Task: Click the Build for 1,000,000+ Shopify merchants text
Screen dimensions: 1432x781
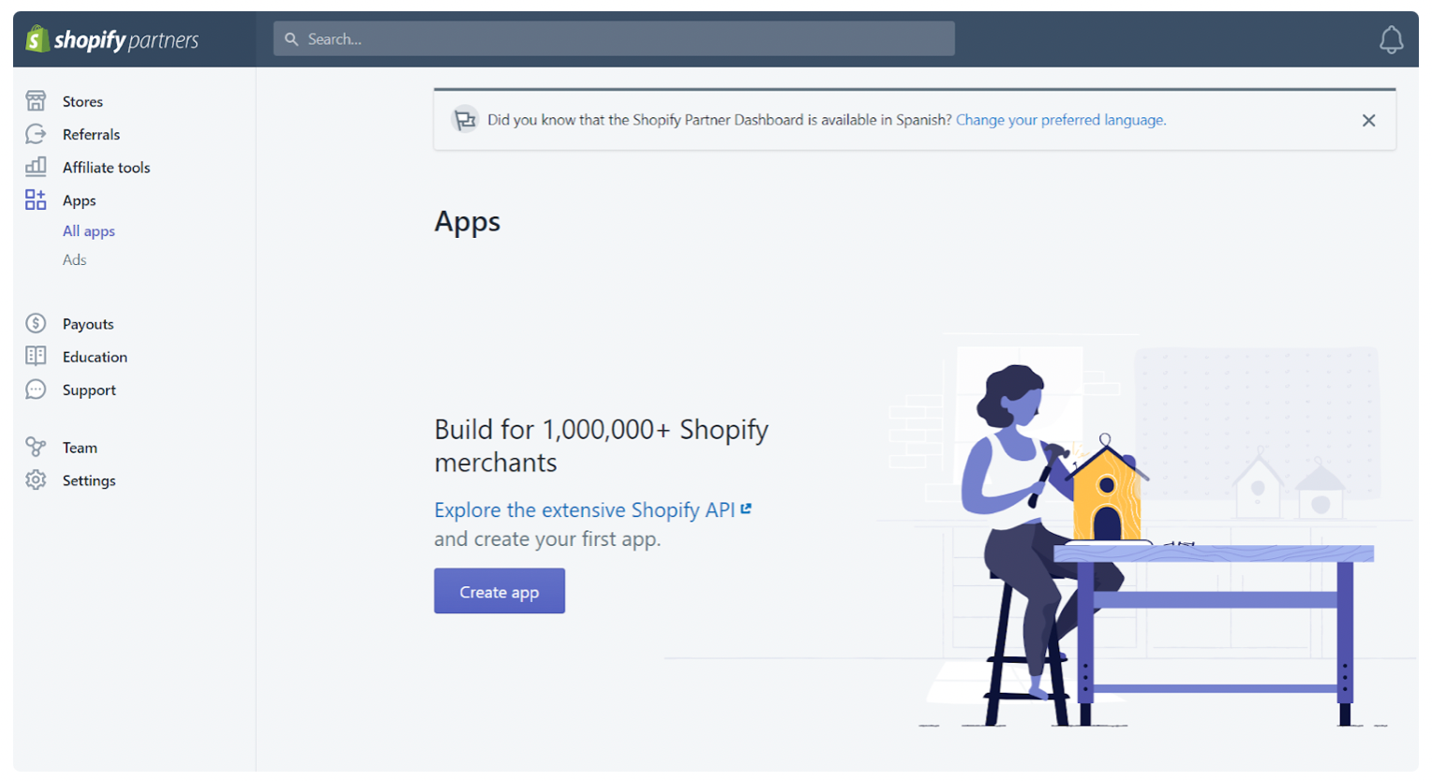Action: coord(601,446)
